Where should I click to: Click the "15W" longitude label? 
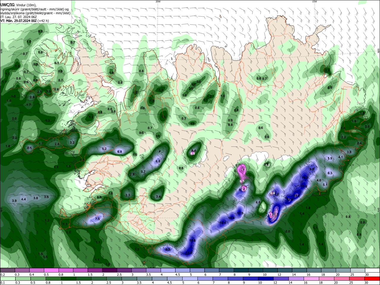pyautogui.click(x=314, y=1)
